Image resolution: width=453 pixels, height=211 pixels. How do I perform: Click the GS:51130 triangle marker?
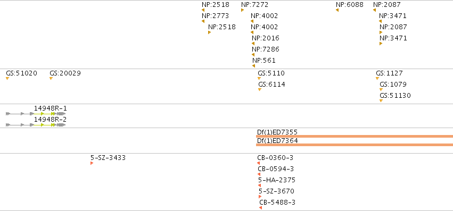[381, 101]
